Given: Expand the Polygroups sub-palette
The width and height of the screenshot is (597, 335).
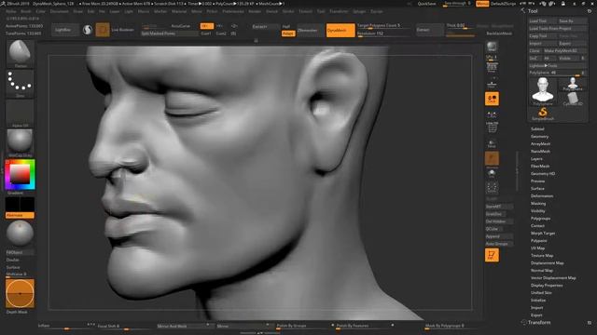Looking at the screenshot, I should point(540,219).
